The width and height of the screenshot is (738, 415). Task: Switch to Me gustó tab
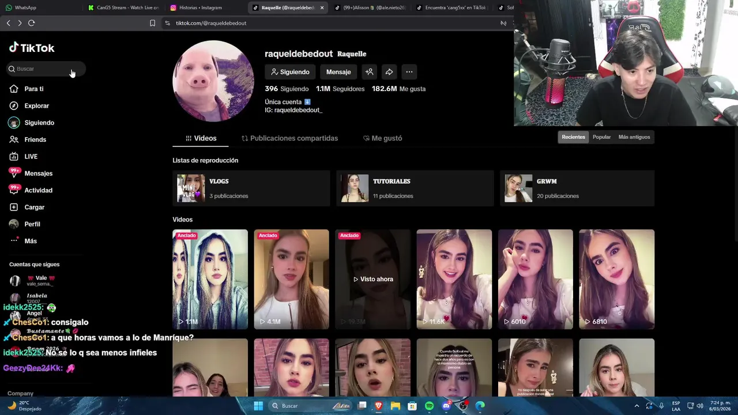click(x=382, y=138)
